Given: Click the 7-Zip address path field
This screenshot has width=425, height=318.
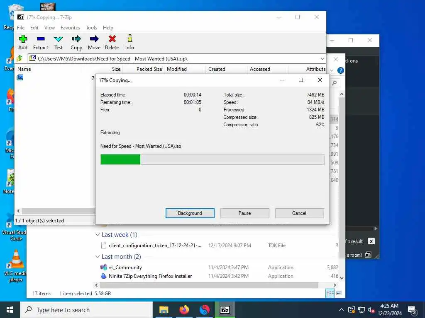Looking at the screenshot, I should [x=173, y=59].
